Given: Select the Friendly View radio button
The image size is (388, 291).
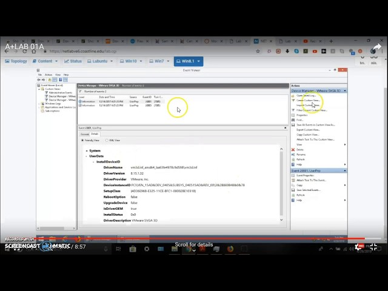Looking at the screenshot, I should click(x=82, y=140).
